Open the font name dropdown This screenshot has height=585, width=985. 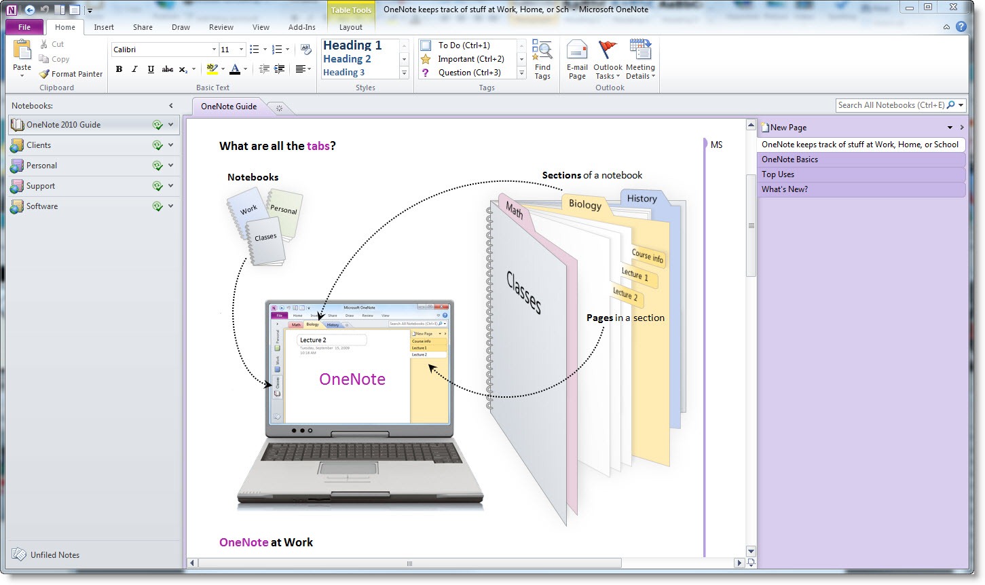click(x=214, y=50)
